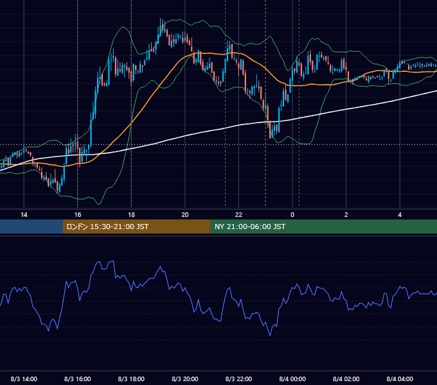Click the 8/4 04:00 date label
Viewport: 437px width, 385px height.
[x=400, y=379]
